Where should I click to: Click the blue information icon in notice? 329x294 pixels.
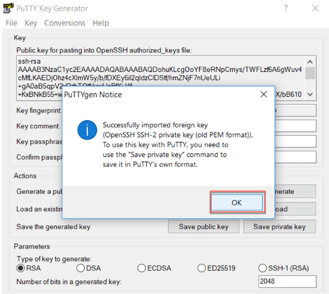pyautogui.click(x=86, y=130)
